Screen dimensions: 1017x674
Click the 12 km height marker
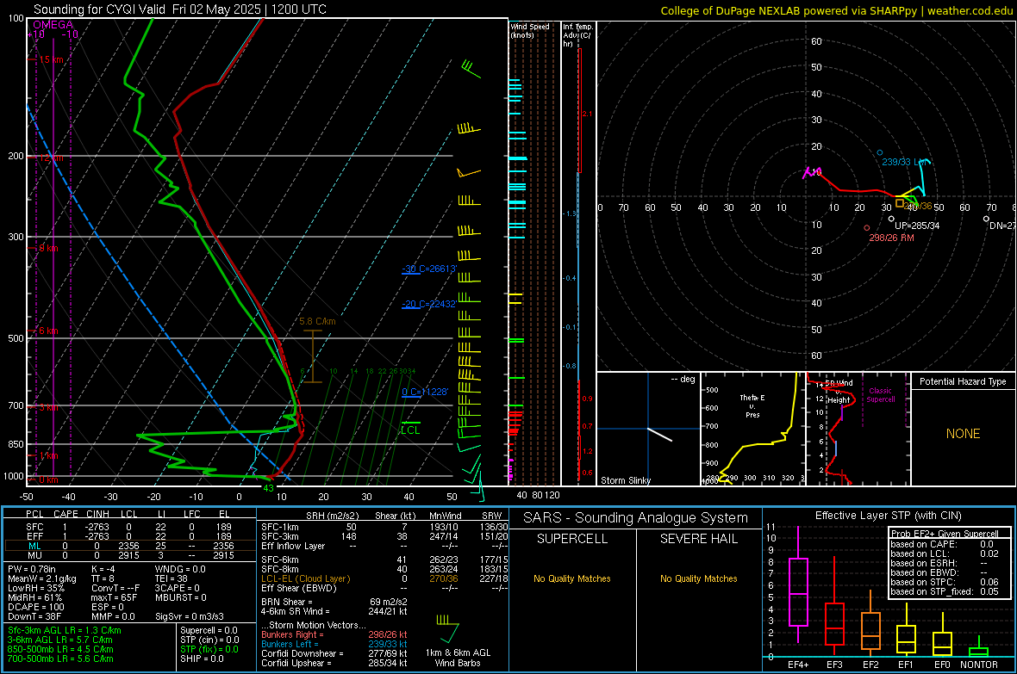tap(51, 158)
